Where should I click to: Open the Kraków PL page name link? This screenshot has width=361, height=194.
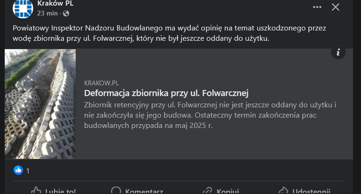click(55, 4)
